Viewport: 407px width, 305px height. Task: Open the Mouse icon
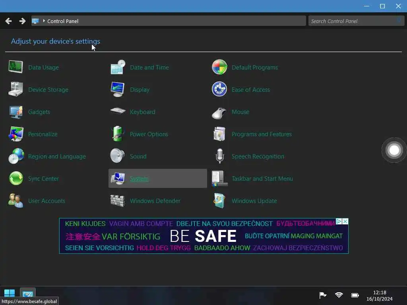coord(219,112)
